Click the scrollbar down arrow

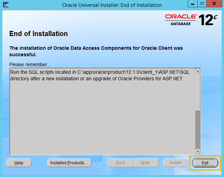coord(198,151)
